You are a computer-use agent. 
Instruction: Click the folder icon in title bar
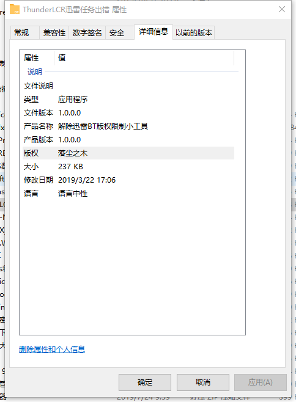click(x=15, y=10)
